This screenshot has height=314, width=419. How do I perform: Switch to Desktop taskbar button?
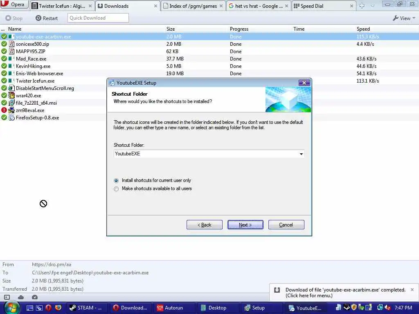point(218,308)
